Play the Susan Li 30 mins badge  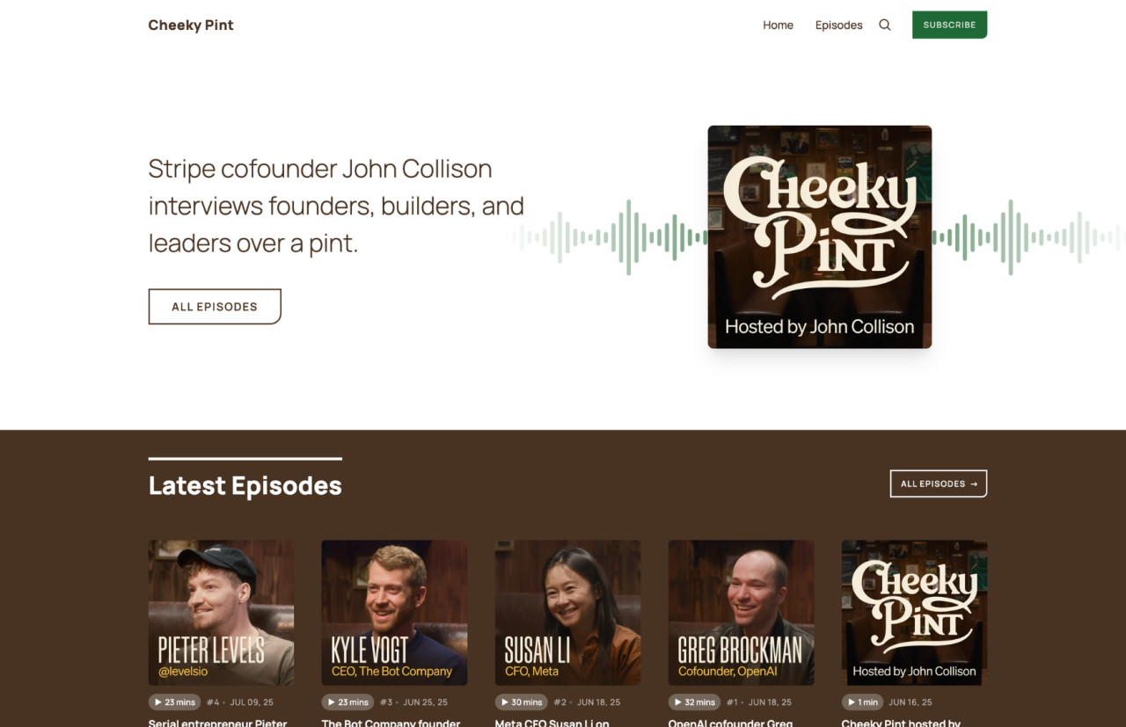(x=522, y=702)
